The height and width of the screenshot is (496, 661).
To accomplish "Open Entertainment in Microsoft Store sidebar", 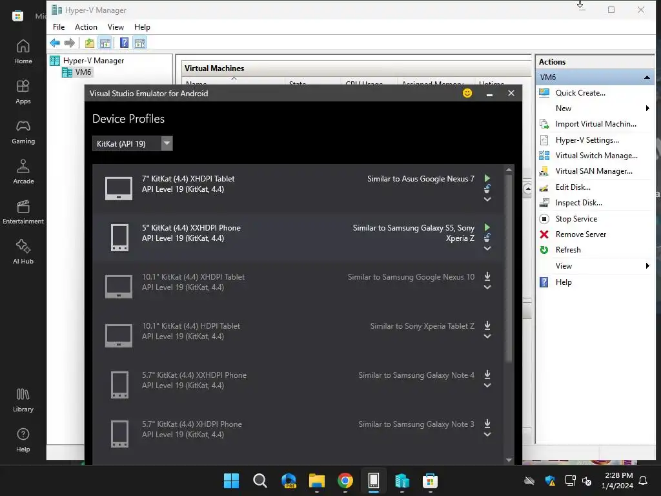I will coord(23,212).
